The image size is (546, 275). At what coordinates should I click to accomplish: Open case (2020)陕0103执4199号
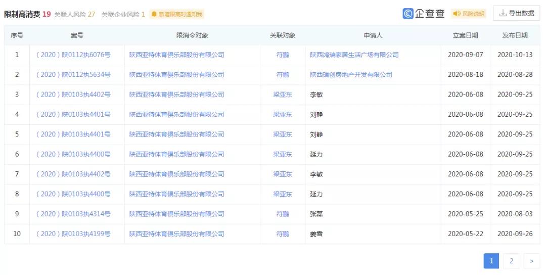(73, 234)
